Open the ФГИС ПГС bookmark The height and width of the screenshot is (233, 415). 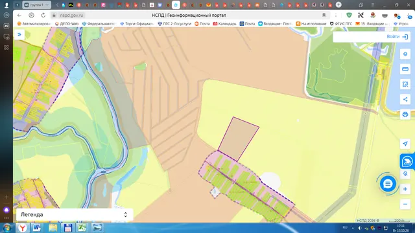[341, 24]
